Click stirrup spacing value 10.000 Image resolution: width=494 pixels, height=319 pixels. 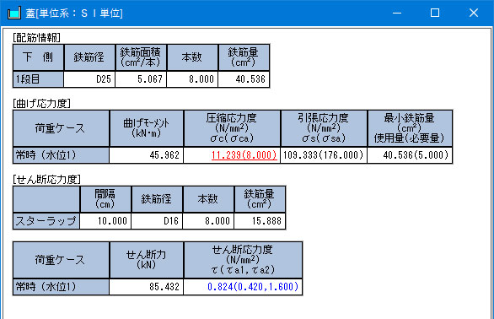105,221
